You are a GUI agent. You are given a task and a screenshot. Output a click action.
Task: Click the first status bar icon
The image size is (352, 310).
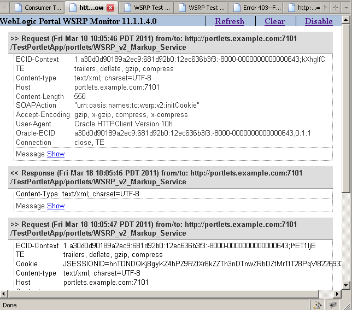pyautogui.click(x=318, y=305)
